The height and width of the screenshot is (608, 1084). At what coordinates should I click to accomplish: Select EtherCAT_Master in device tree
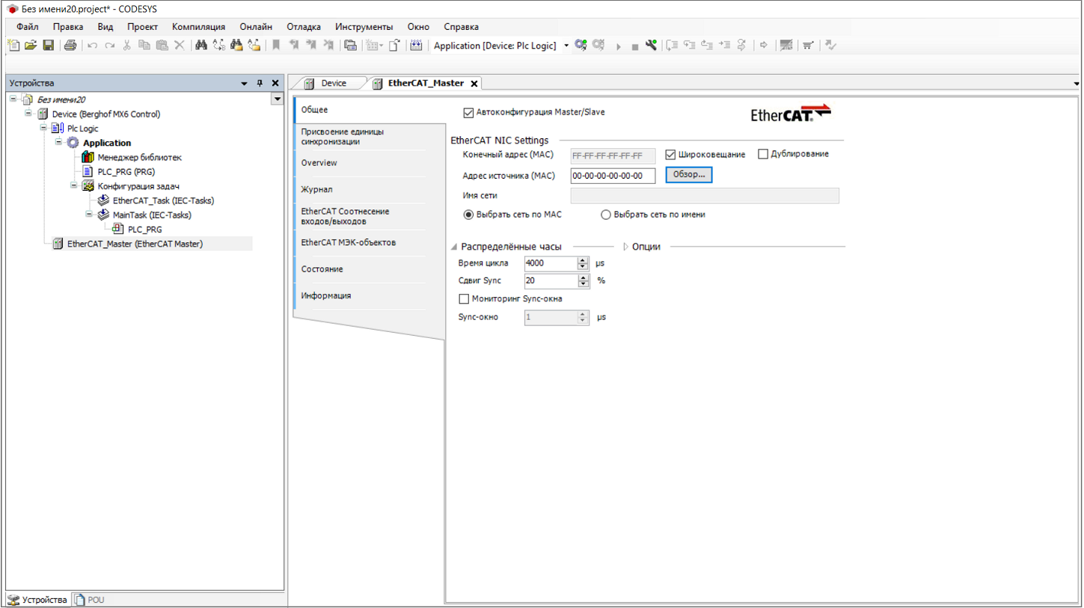[135, 244]
